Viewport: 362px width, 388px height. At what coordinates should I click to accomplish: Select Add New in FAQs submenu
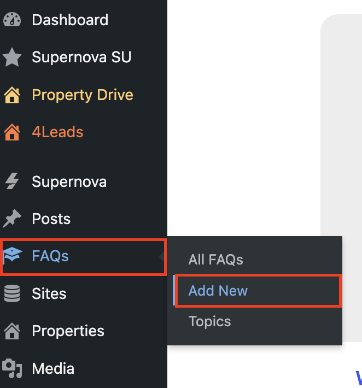(218, 291)
